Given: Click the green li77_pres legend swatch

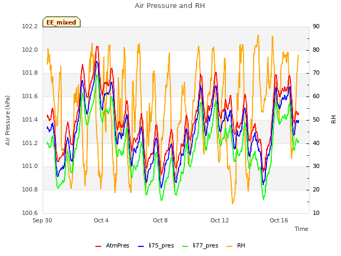Looking at the screenshot, I should (185, 246).
